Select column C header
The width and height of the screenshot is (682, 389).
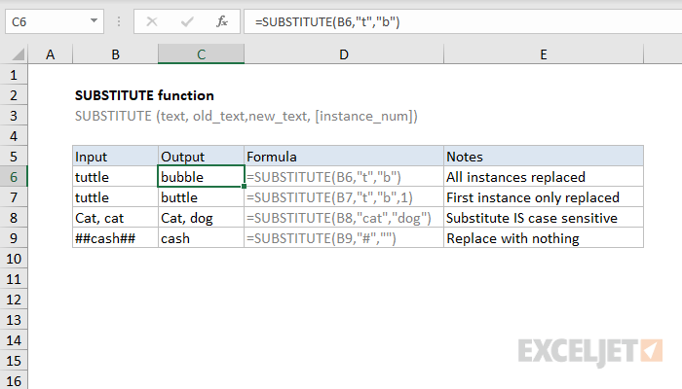coord(201,55)
